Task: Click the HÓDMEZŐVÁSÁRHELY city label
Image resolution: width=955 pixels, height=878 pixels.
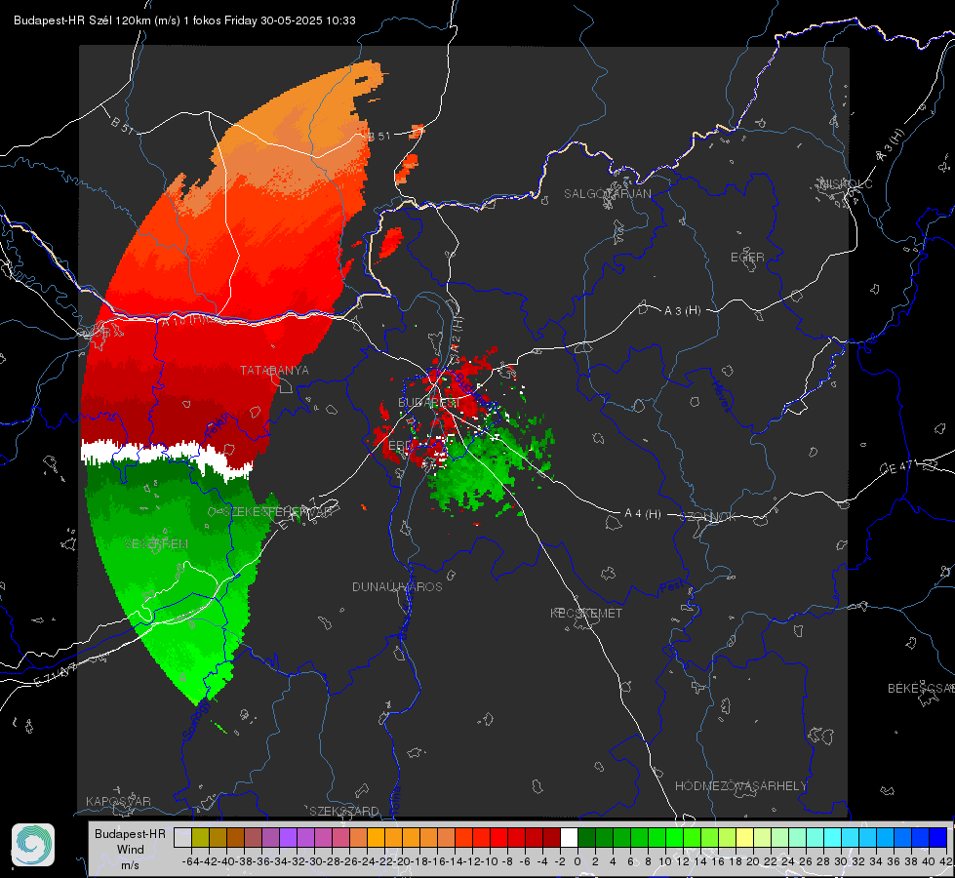Action: point(741,786)
